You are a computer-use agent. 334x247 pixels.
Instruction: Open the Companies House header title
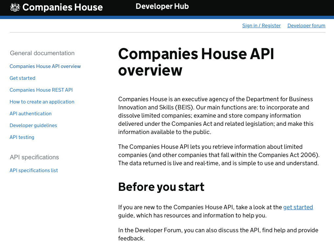click(62, 7)
